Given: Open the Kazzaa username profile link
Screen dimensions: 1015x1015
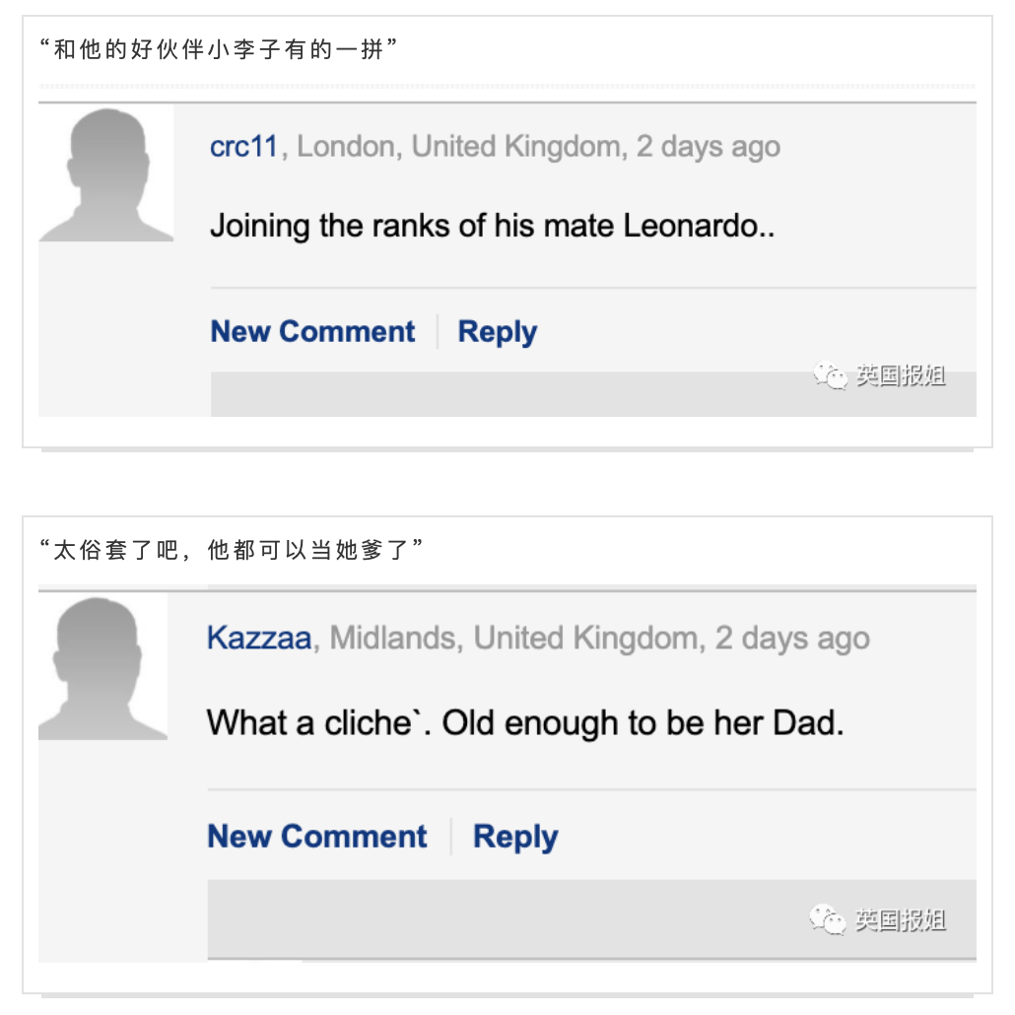Looking at the screenshot, I should (x=259, y=639).
